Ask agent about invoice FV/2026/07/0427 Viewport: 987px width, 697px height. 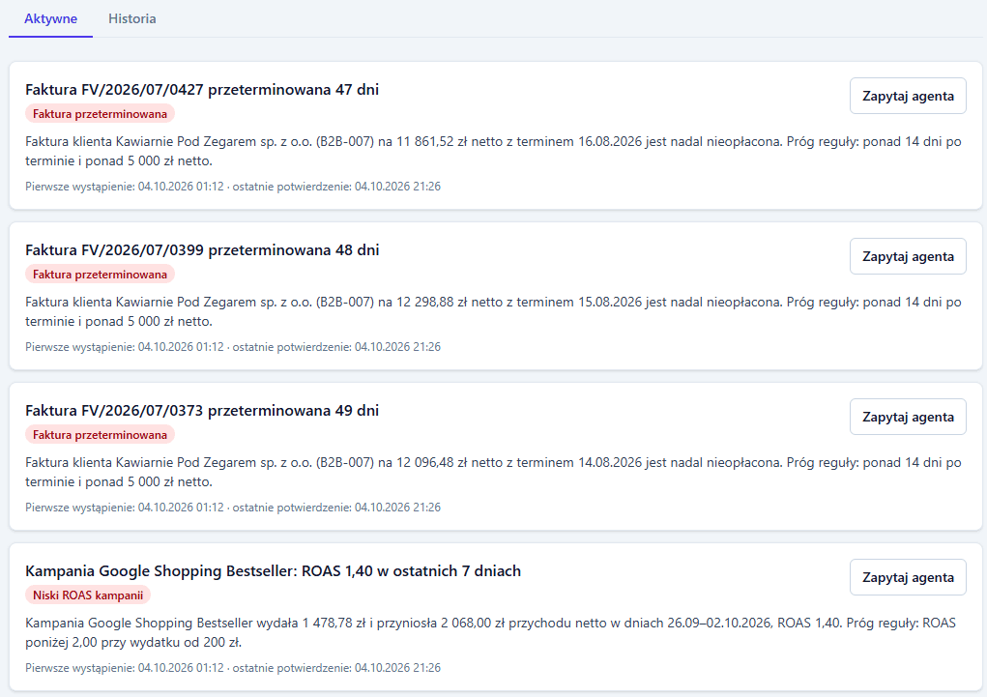tap(908, 96)
